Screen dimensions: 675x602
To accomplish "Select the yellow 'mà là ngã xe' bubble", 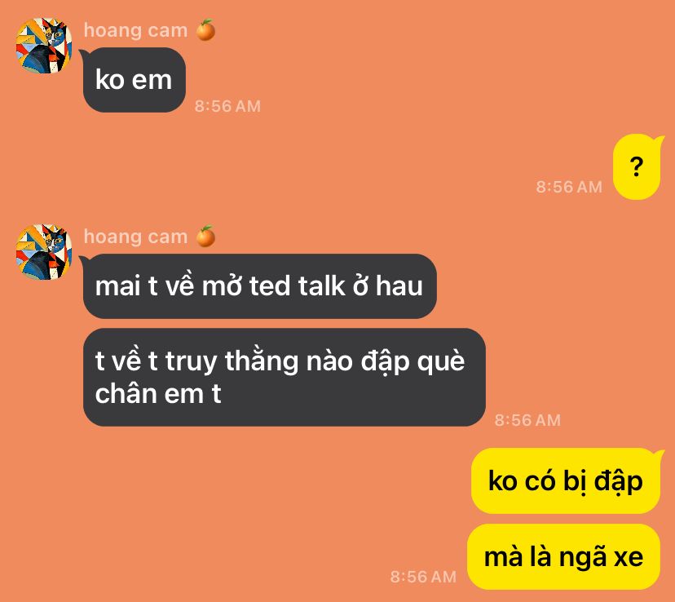I will pyautogui.click(x=563, y=556).
